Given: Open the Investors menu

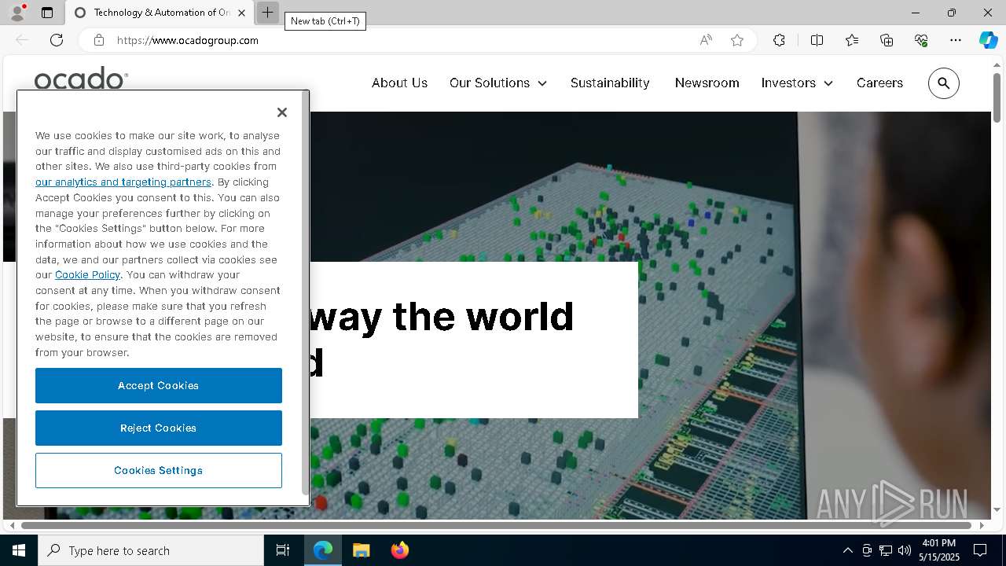Looking at the screenshot, I should [788, 83].
